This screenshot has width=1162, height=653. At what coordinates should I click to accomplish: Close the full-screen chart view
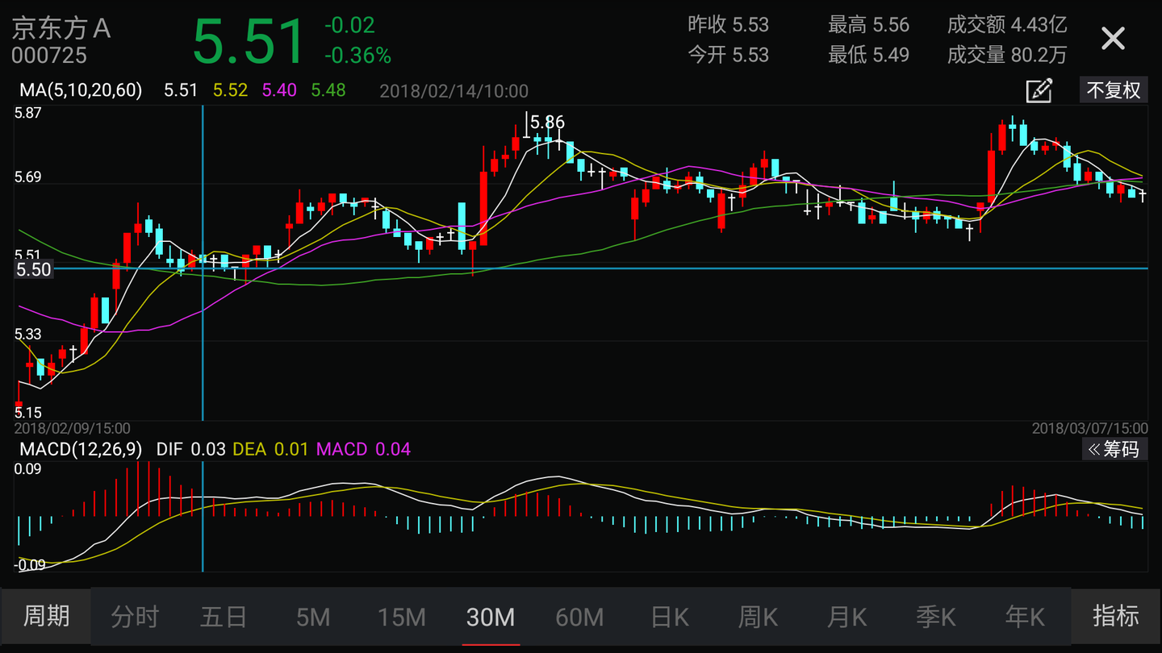tap(1113, 38)
